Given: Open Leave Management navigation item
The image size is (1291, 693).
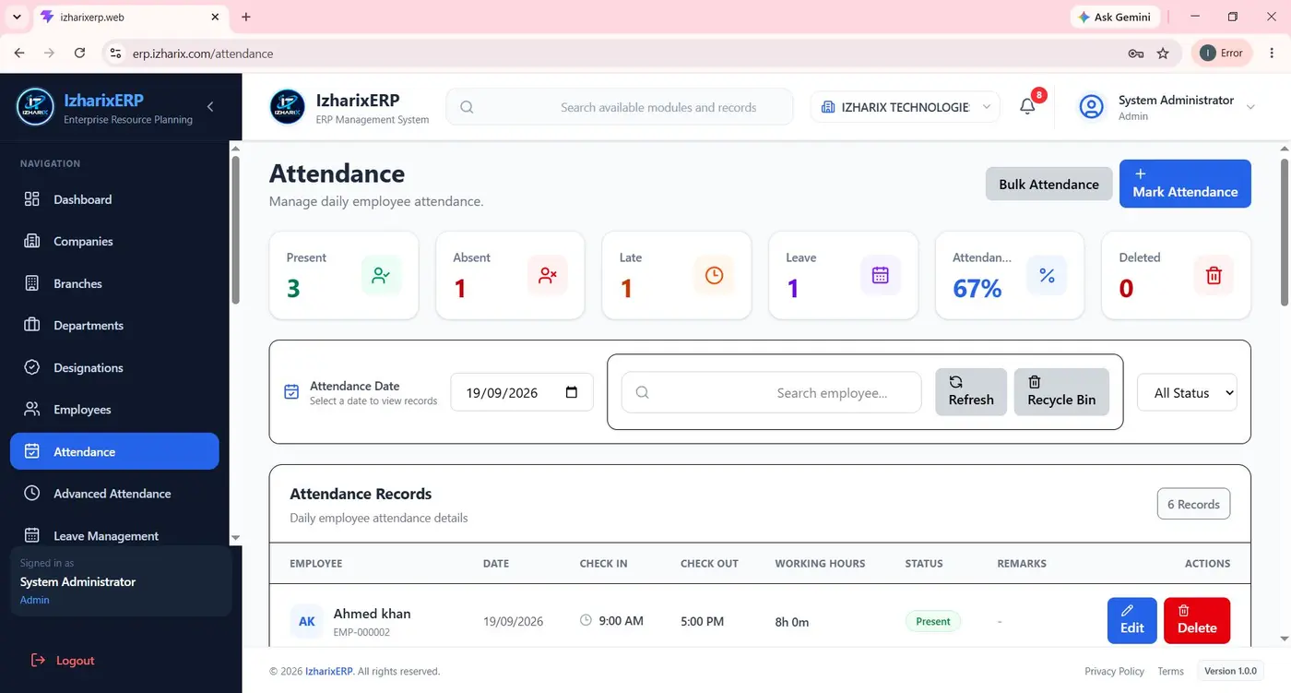Looking at the screenshot, I should point(114,535).
